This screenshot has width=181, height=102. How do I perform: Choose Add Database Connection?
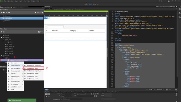pyautogui.click(x=34, y=65)
